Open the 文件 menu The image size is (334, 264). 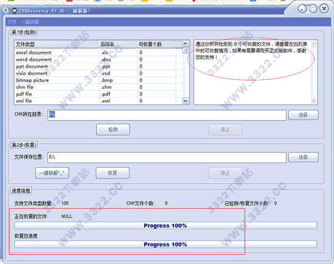point(12,22)
